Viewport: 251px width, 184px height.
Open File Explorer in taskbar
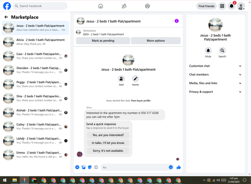pyautogui.click(x=15, y=180)
